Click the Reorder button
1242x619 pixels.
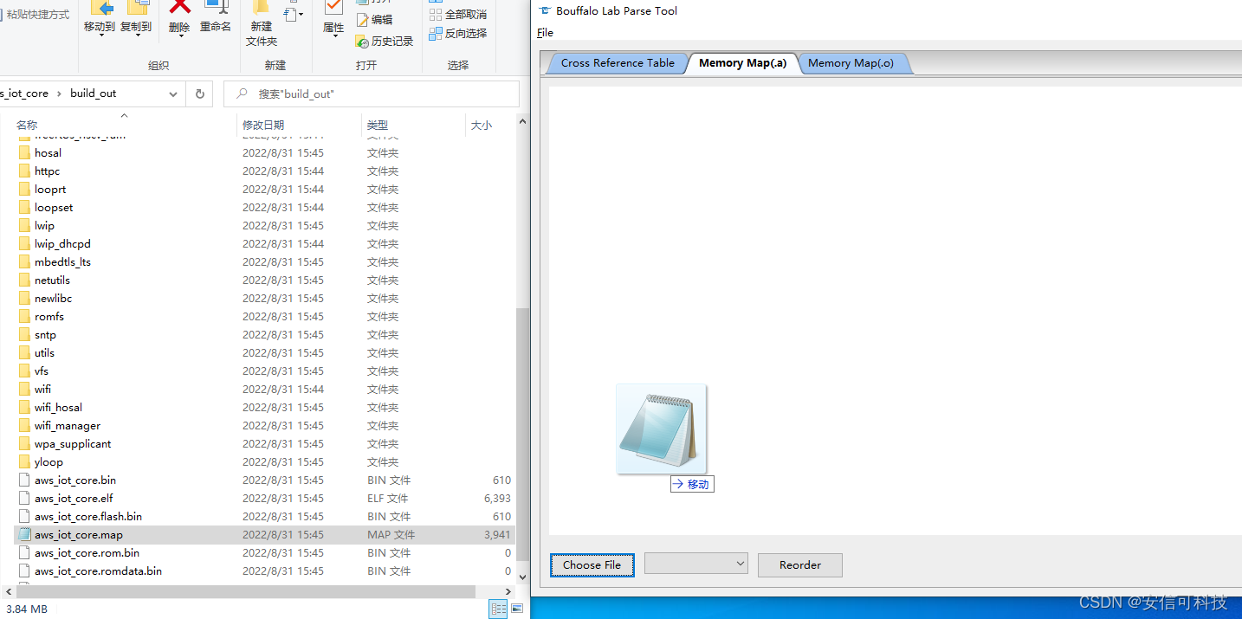tap(800, 565)
